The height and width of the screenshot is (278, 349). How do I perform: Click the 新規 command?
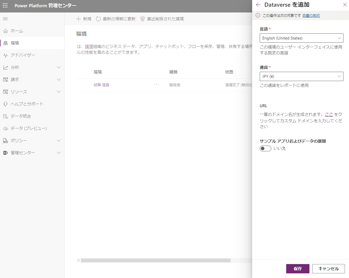point(84,19)
